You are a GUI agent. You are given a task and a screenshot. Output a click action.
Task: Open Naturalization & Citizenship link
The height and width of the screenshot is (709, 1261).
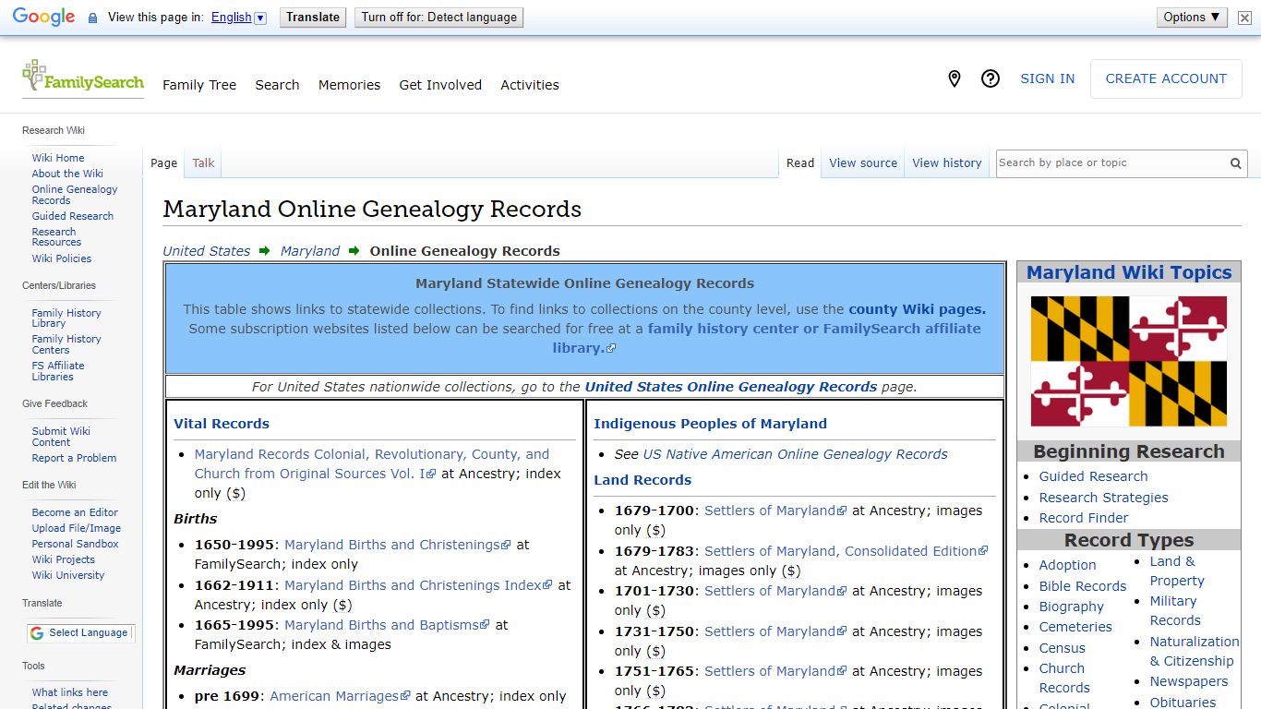pos(1195,652)
